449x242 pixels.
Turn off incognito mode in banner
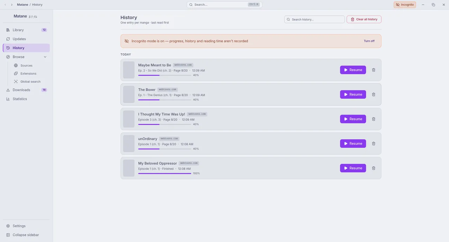coord(369,41)
